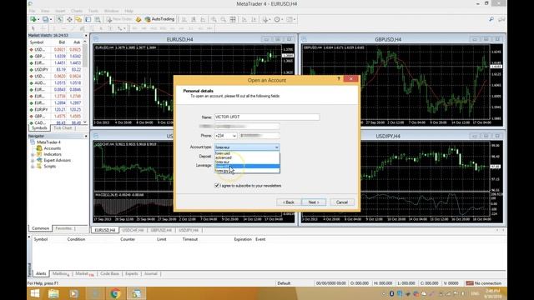Open the Strategy Tester toolbar icon
The image size is (534, 300).
tap(98, 19)
